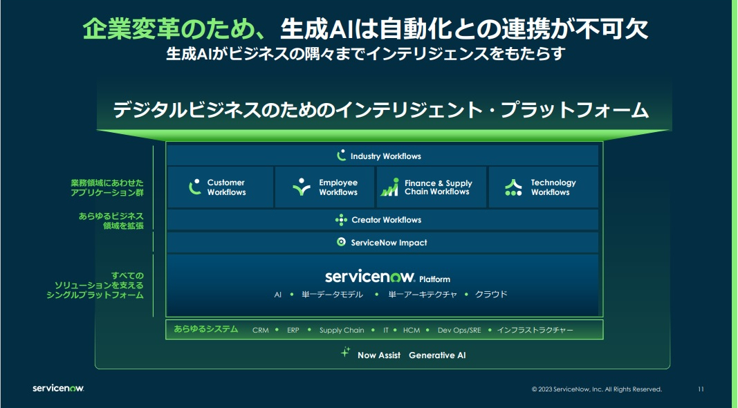Select the ServiceNow Impact label
The width and height of the screenshot is (738, 408).
click(x=389, y=242)
